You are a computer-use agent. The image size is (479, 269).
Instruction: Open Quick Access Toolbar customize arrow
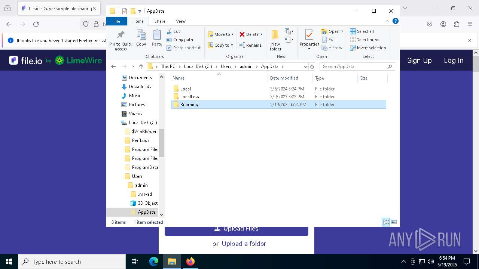point(140,11)
